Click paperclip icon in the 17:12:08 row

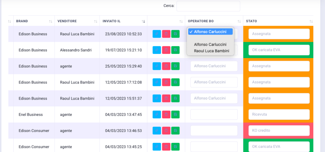click(157, 82)
